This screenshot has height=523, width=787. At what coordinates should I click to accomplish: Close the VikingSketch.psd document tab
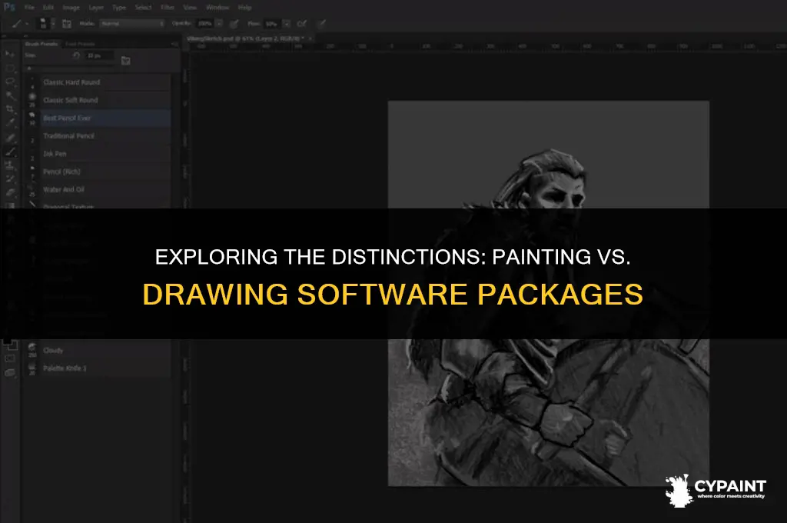pos(310,38)
